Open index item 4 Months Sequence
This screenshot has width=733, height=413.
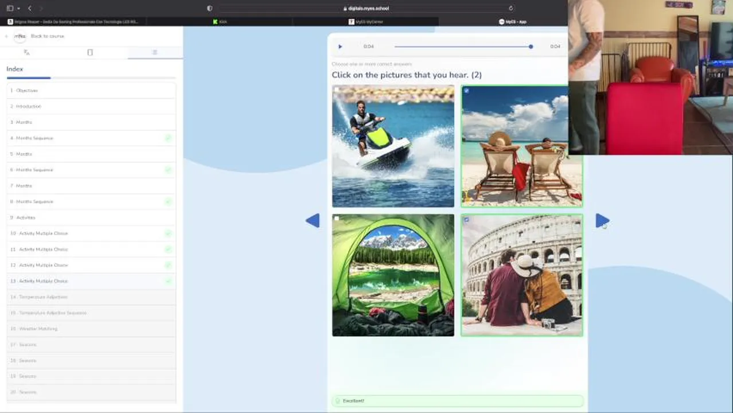pos(91,138)
